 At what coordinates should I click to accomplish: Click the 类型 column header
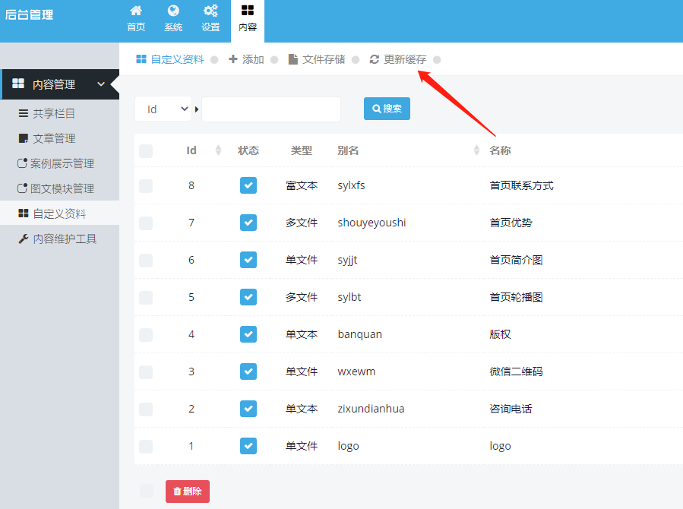(302, 150)
